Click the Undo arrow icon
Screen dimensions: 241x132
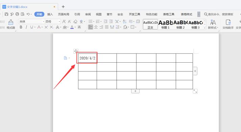[28, 14]
